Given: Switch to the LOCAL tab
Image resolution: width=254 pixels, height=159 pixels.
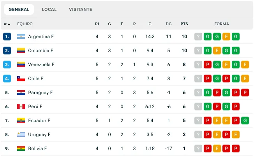Looking at the screenshot, I should pos(49,9).
